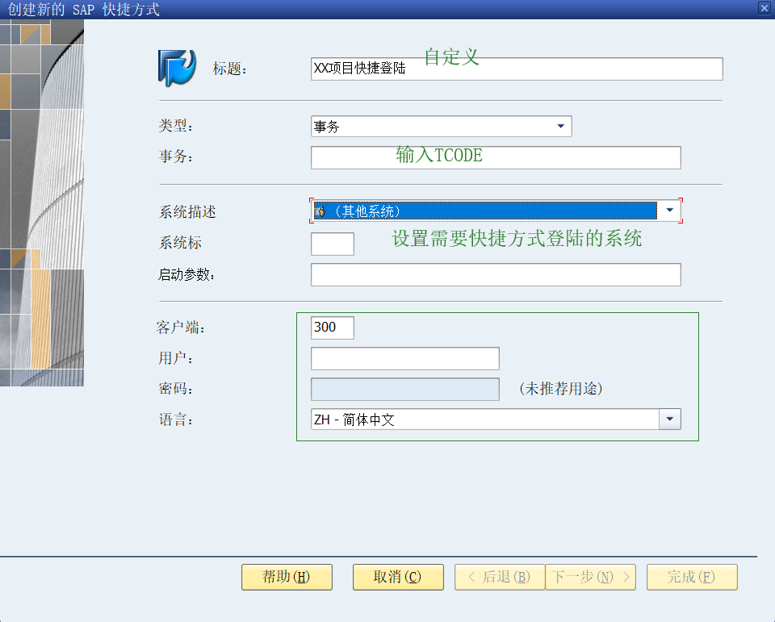Image resolution: width=775 pixels, height=622 pixels.
Task: Click the 后退 button
Action: (x=499, y=577)
